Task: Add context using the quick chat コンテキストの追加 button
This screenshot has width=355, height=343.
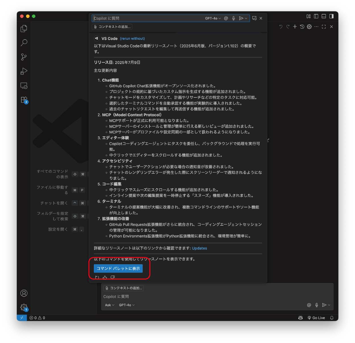Action: pos(112,27)
